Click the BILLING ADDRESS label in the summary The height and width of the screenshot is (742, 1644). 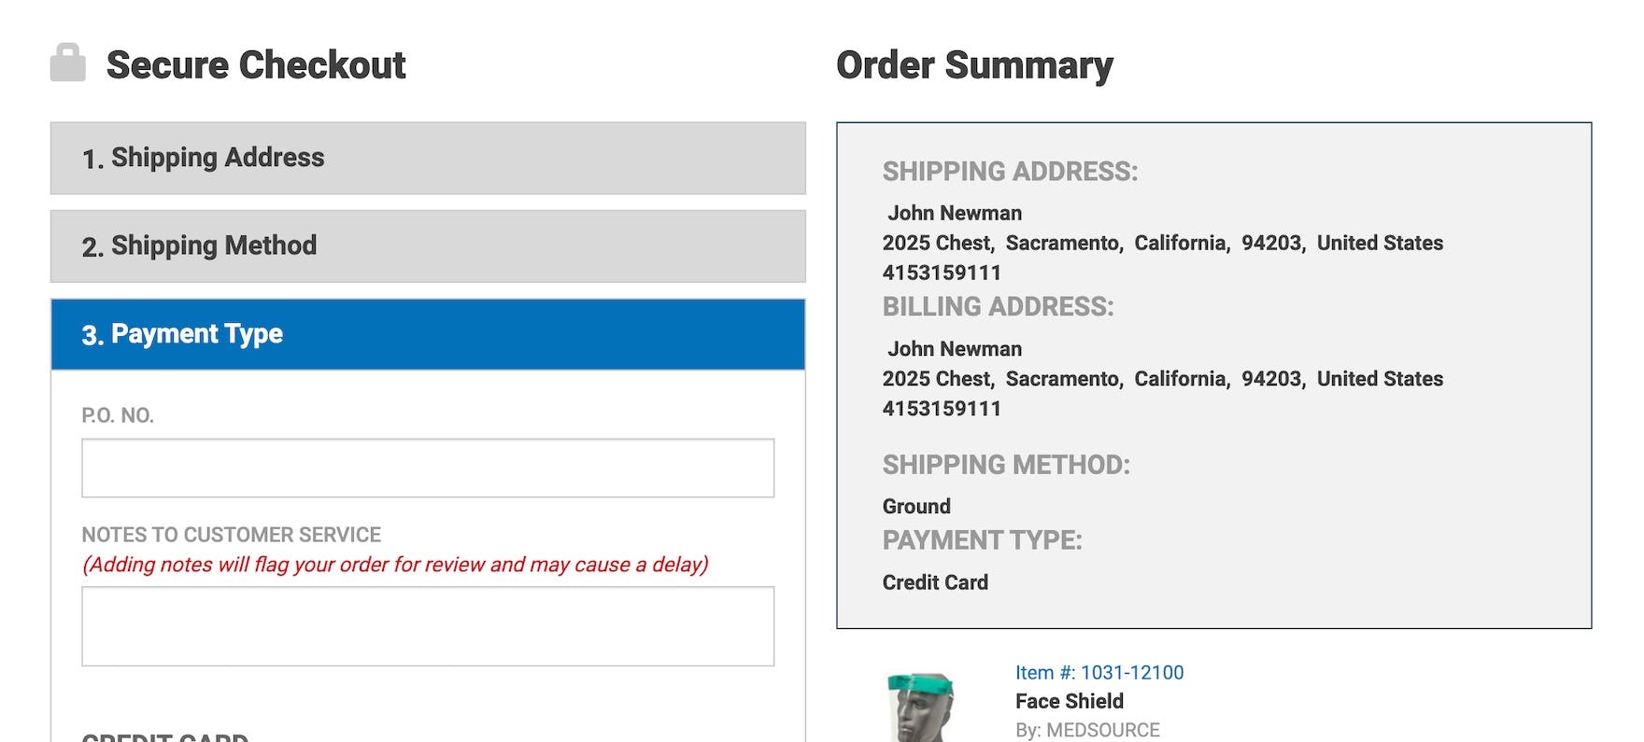998,307
